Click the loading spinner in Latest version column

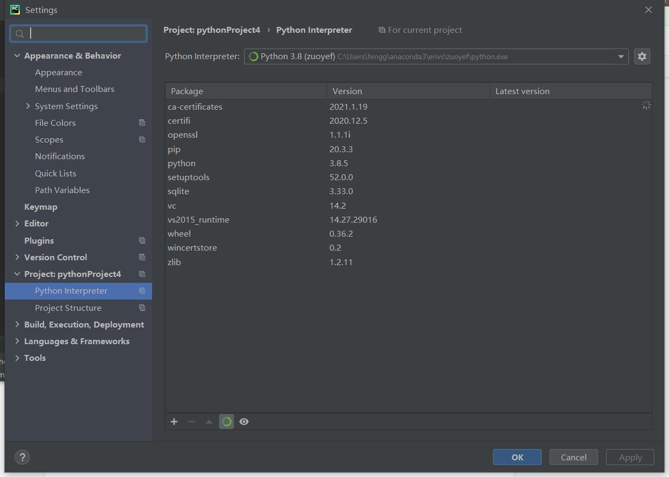(646, 105)
